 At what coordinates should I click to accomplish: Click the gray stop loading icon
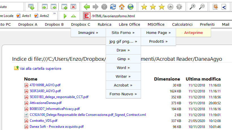tap(104, 7)
